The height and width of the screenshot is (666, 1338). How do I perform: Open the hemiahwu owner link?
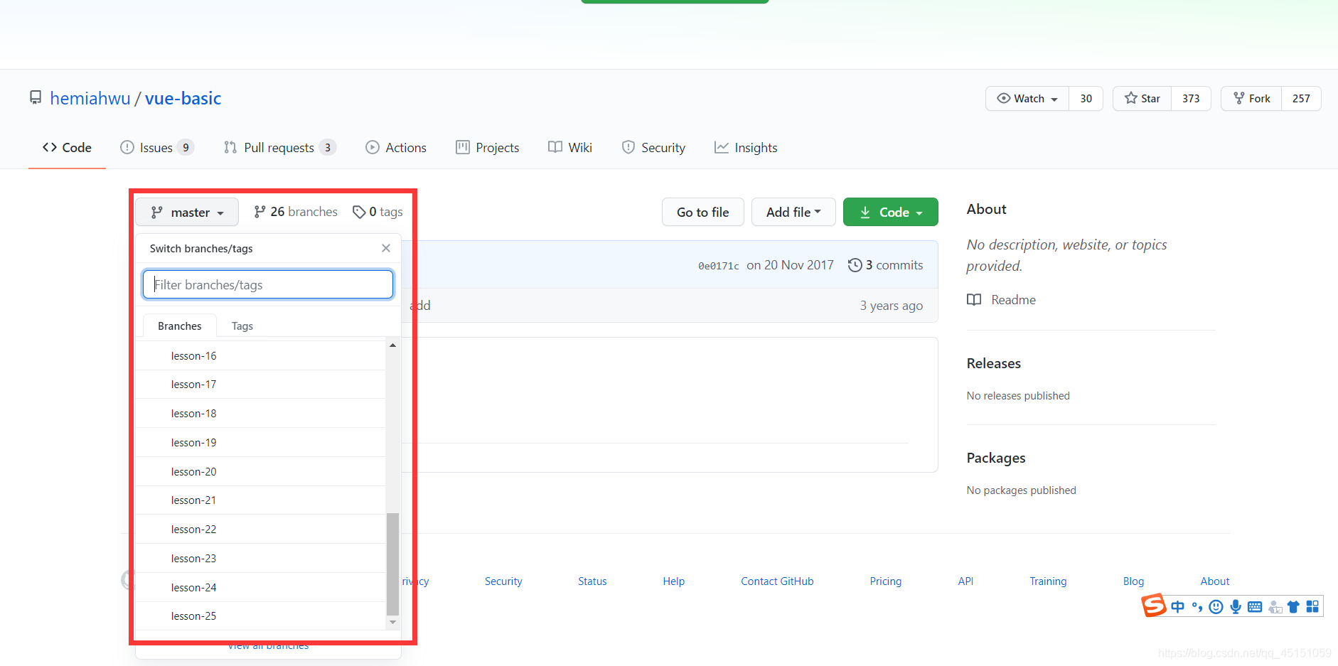[x=90, y=98]
